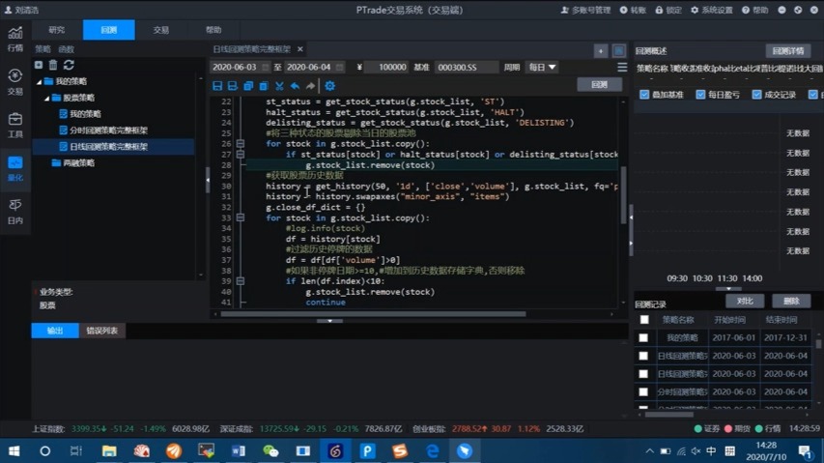
Task: Click the 对比 compare button
Action: tap(745, 302)
